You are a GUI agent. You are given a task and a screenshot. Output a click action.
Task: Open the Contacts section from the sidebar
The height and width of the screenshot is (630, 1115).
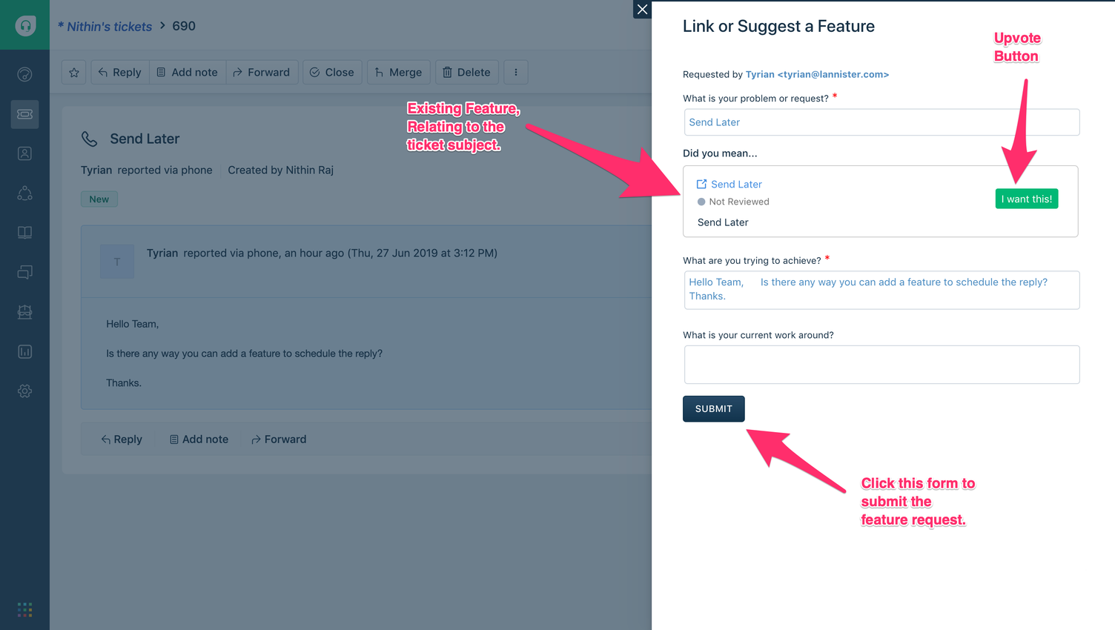[x=24, y=153]
